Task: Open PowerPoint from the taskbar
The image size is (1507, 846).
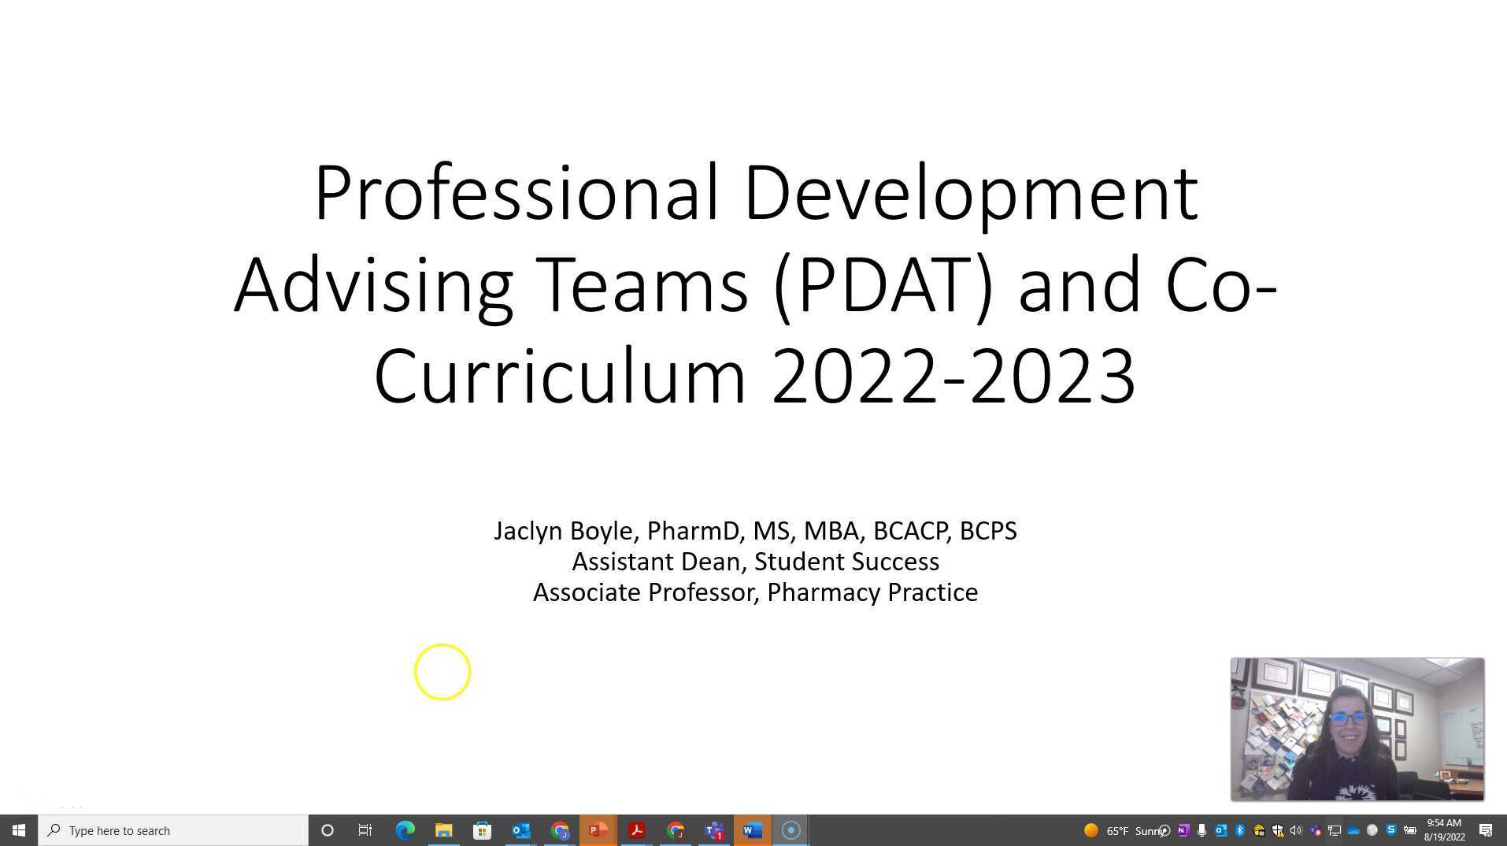Action: pyautogui.click(x=597, y=829)
